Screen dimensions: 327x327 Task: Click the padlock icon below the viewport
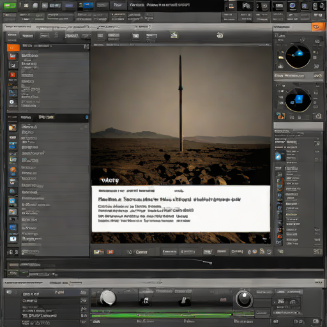(262, 252)
